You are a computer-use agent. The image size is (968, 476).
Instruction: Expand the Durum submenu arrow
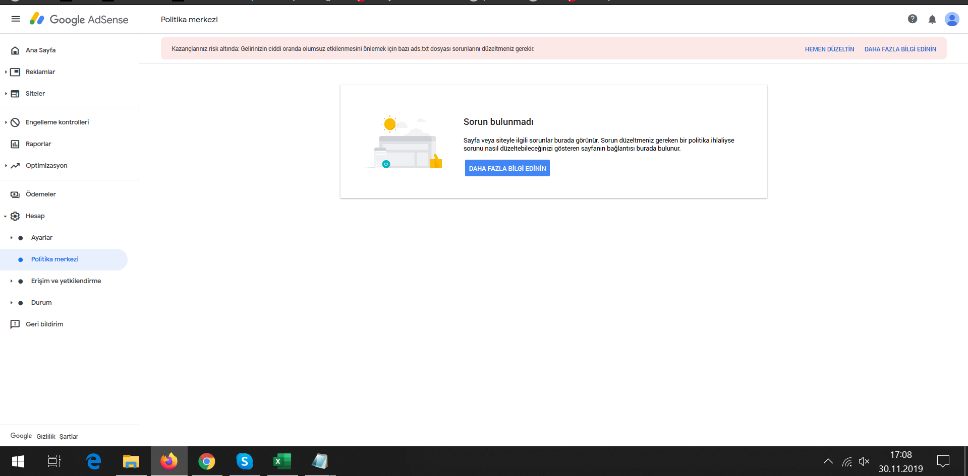11,303
